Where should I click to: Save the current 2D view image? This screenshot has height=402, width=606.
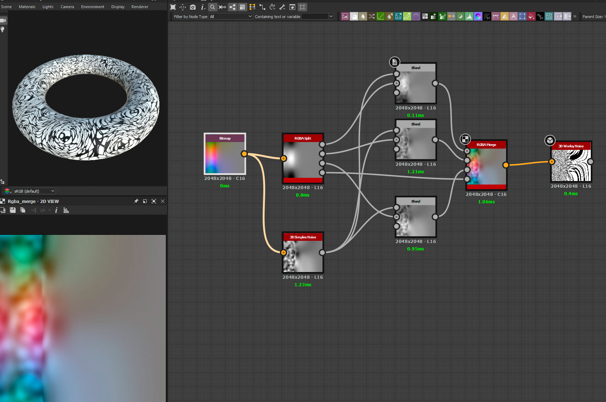click(x=13, y=210)
